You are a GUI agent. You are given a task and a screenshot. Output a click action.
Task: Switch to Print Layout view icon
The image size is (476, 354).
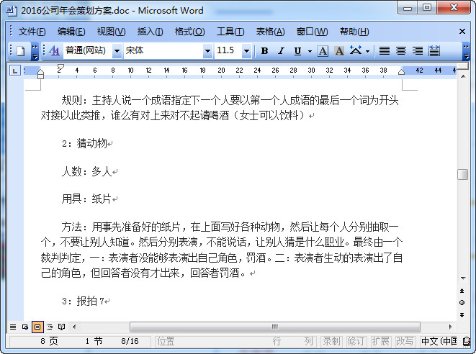pos(37,327)
